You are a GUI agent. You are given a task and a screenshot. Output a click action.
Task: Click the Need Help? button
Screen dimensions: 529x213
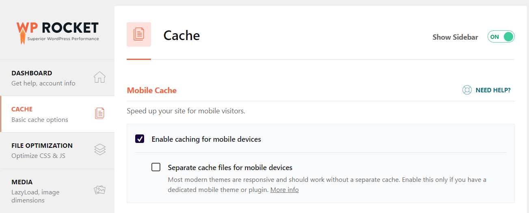click(493, 90)
